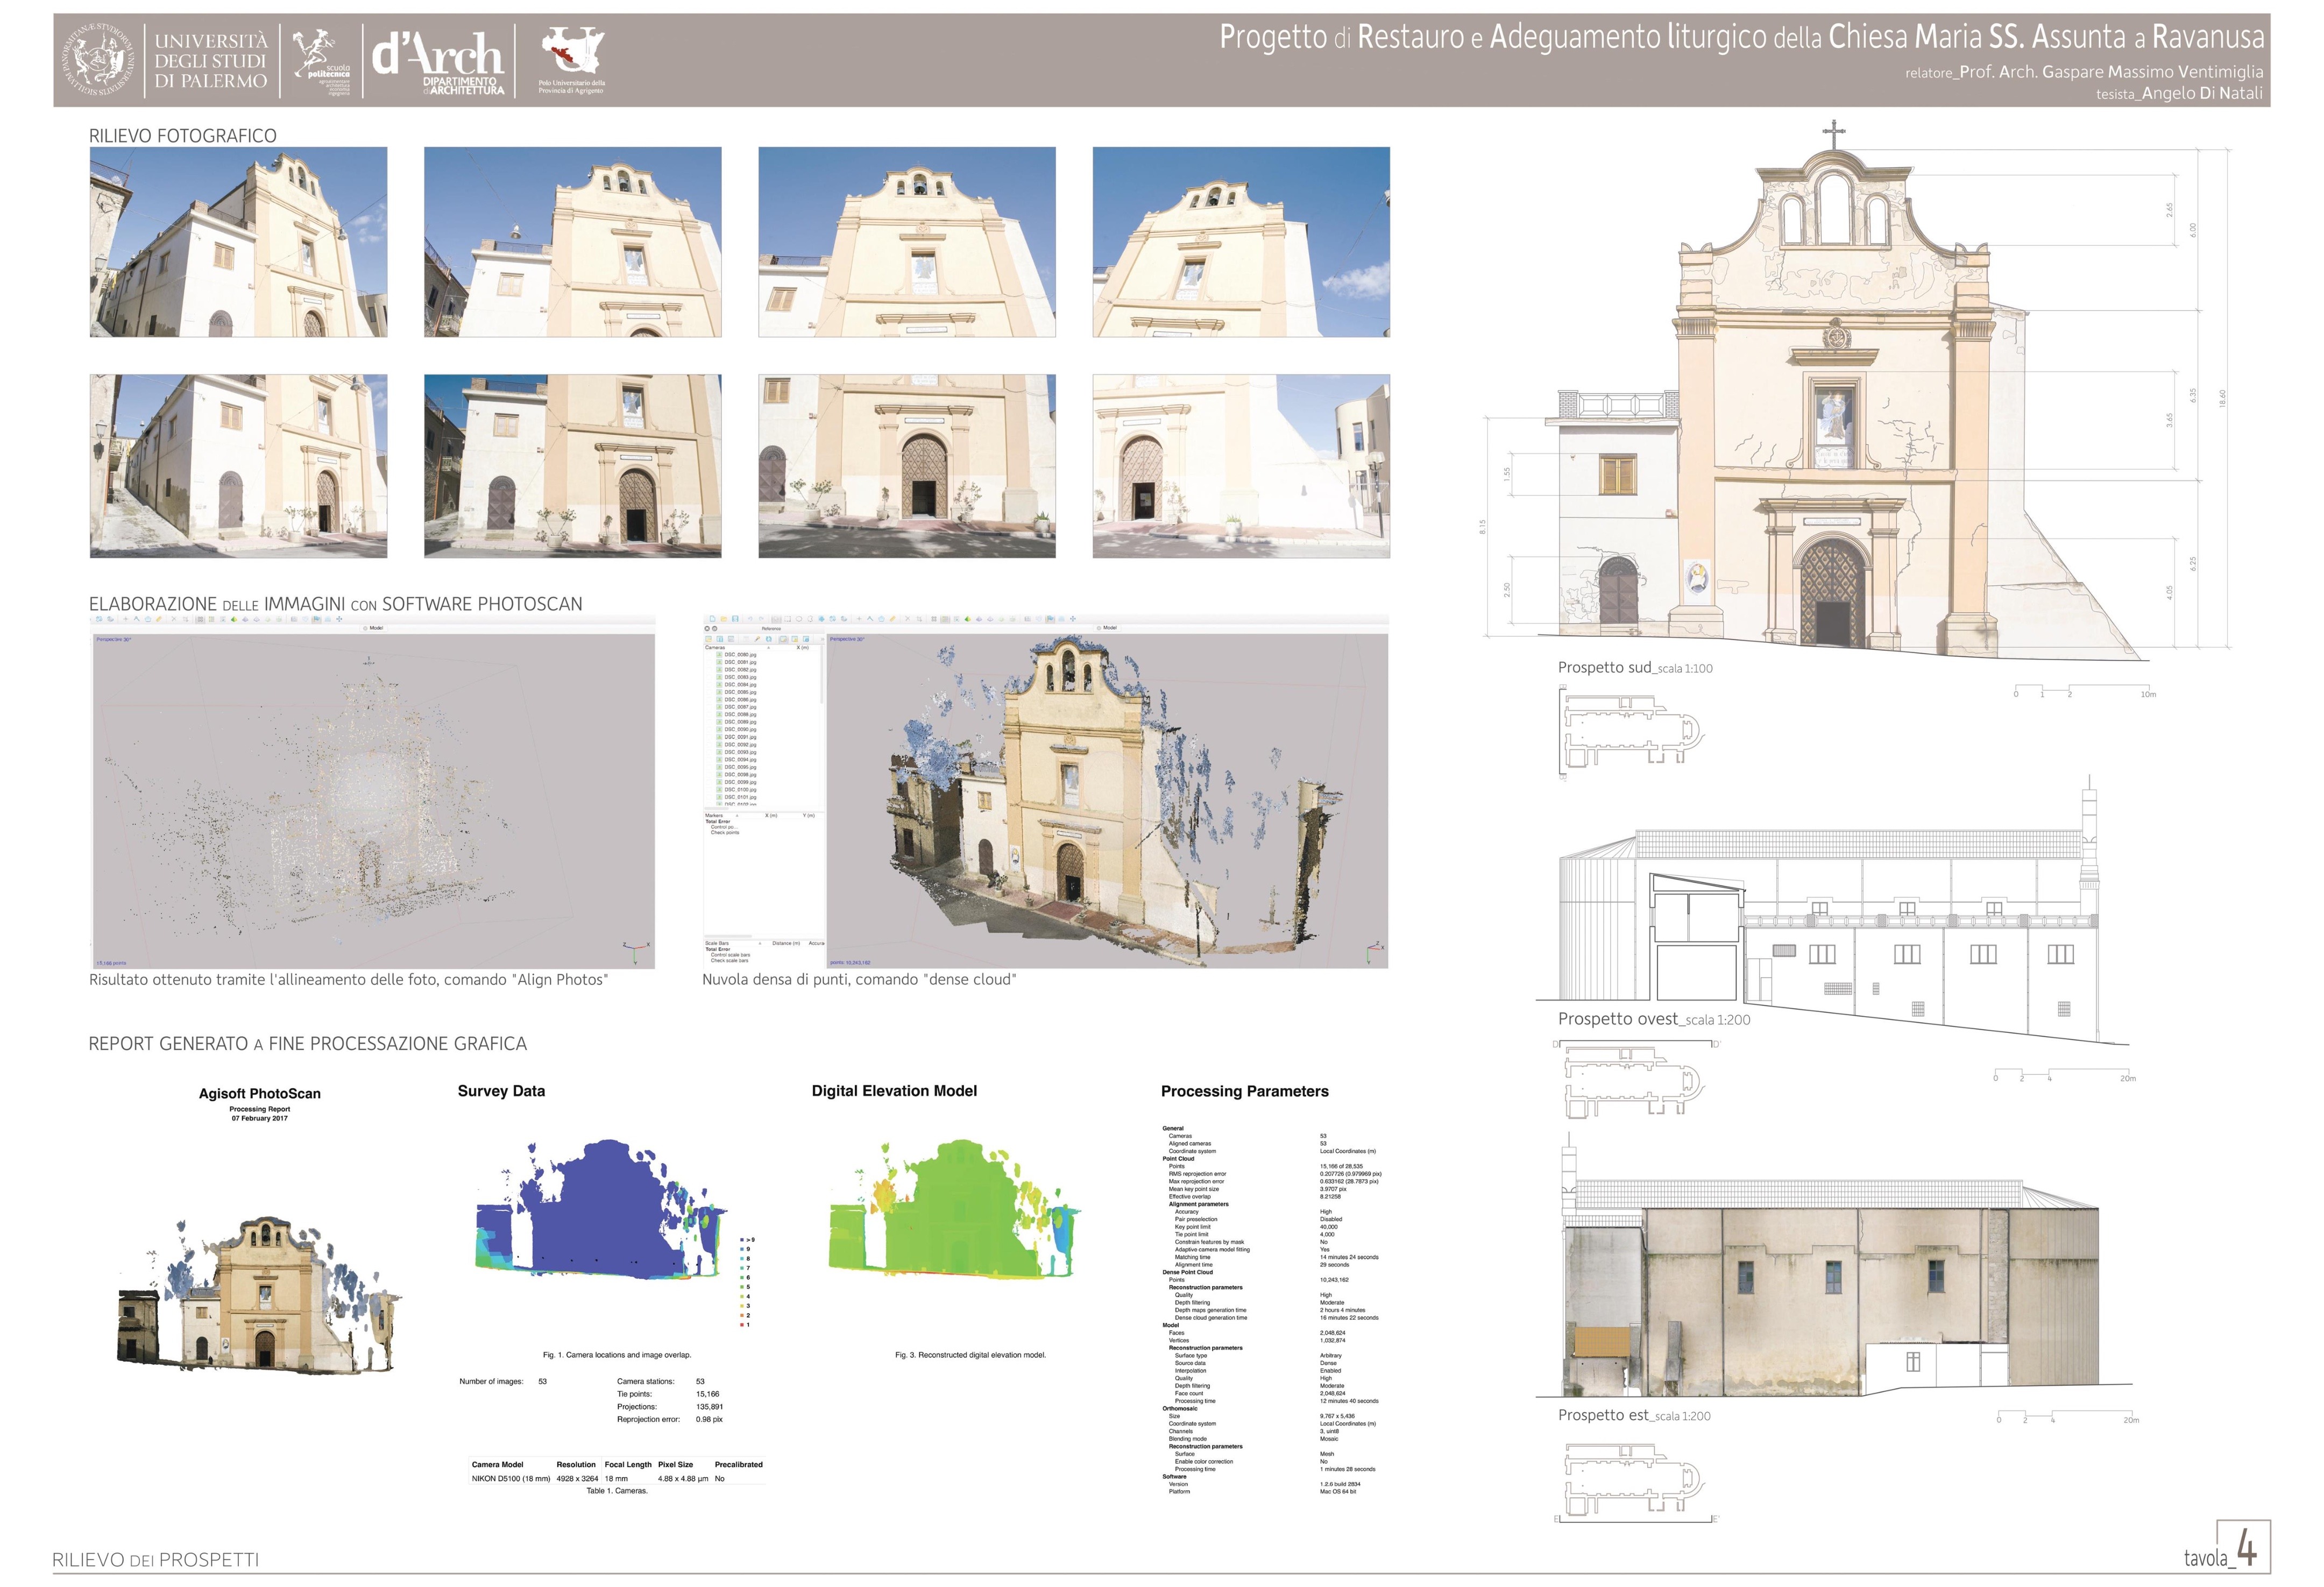This screenshot has height=1587, width=2324.
Task: Click the Update refresh icon in Reference pane
Action: 769,639
